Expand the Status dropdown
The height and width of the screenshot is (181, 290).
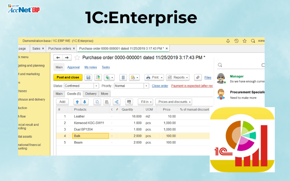point(96,86)
